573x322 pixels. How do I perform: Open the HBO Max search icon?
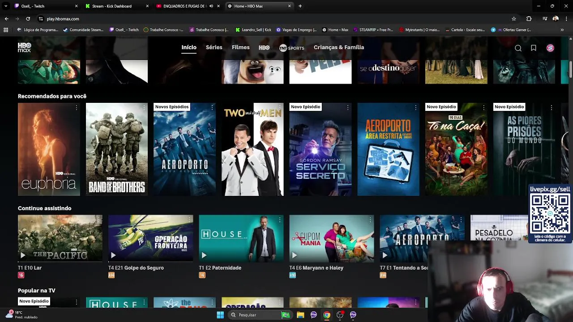pyautogui.click(x=518, y=48)
